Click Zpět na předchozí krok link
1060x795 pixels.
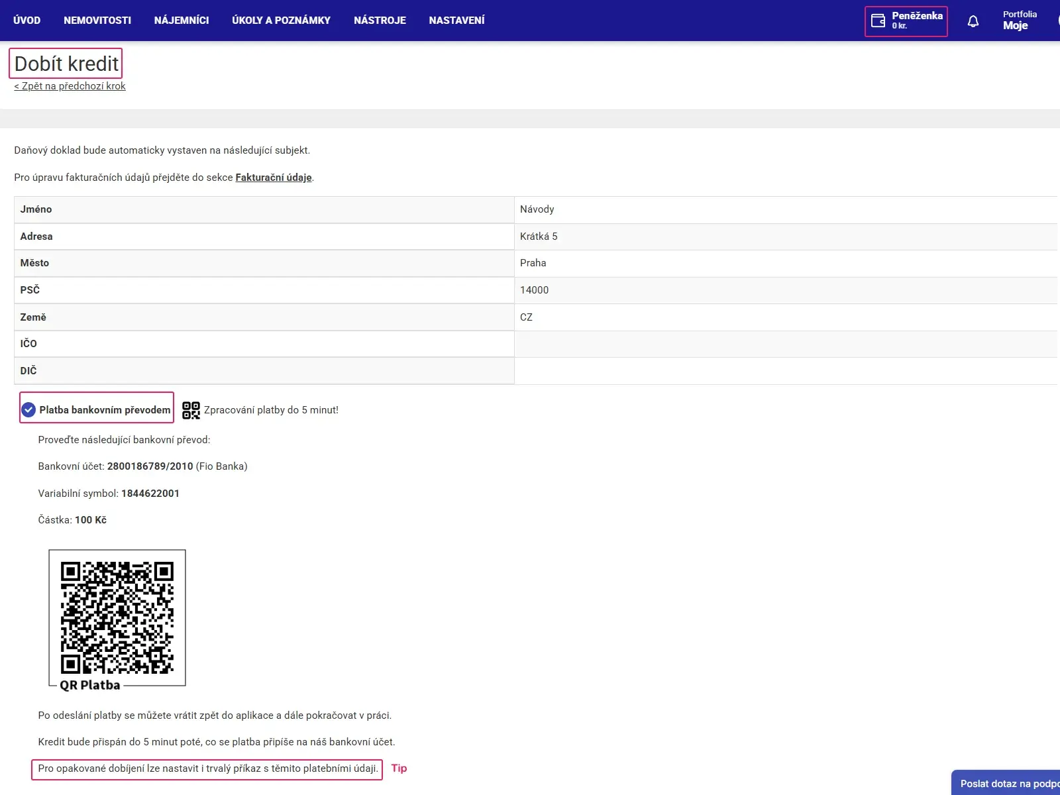tap(70, 86)
